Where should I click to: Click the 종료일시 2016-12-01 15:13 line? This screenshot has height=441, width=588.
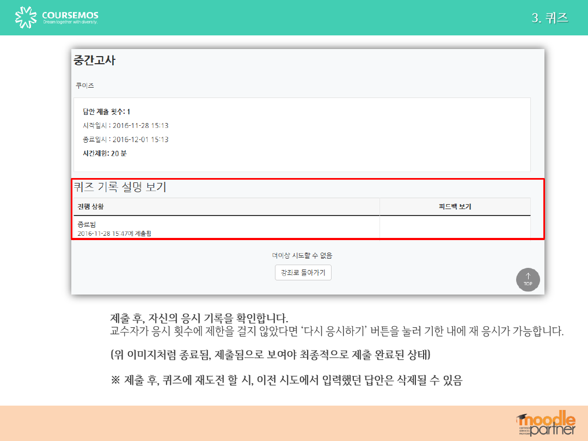[x=125, y=139]
